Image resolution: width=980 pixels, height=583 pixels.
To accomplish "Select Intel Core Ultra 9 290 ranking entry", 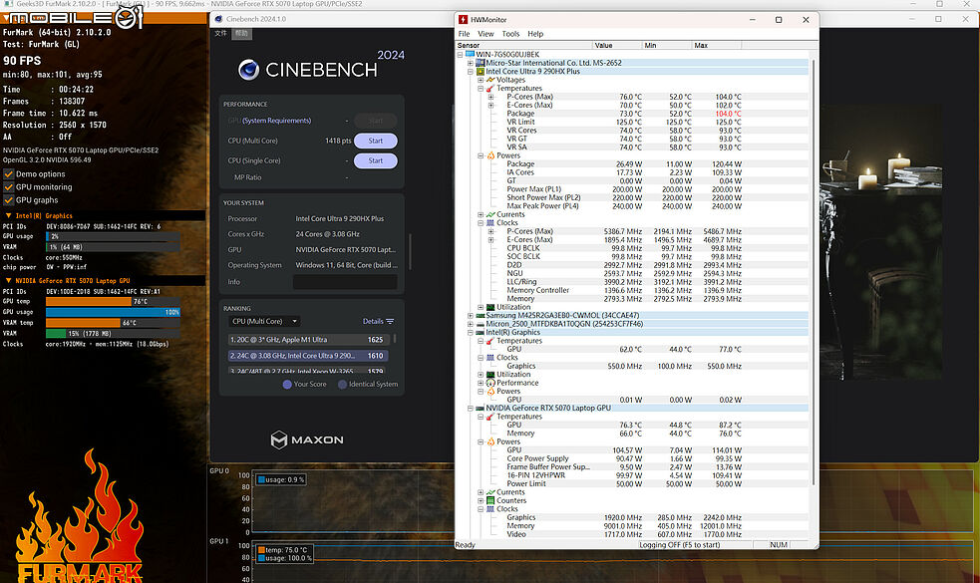I will (309, 356).
